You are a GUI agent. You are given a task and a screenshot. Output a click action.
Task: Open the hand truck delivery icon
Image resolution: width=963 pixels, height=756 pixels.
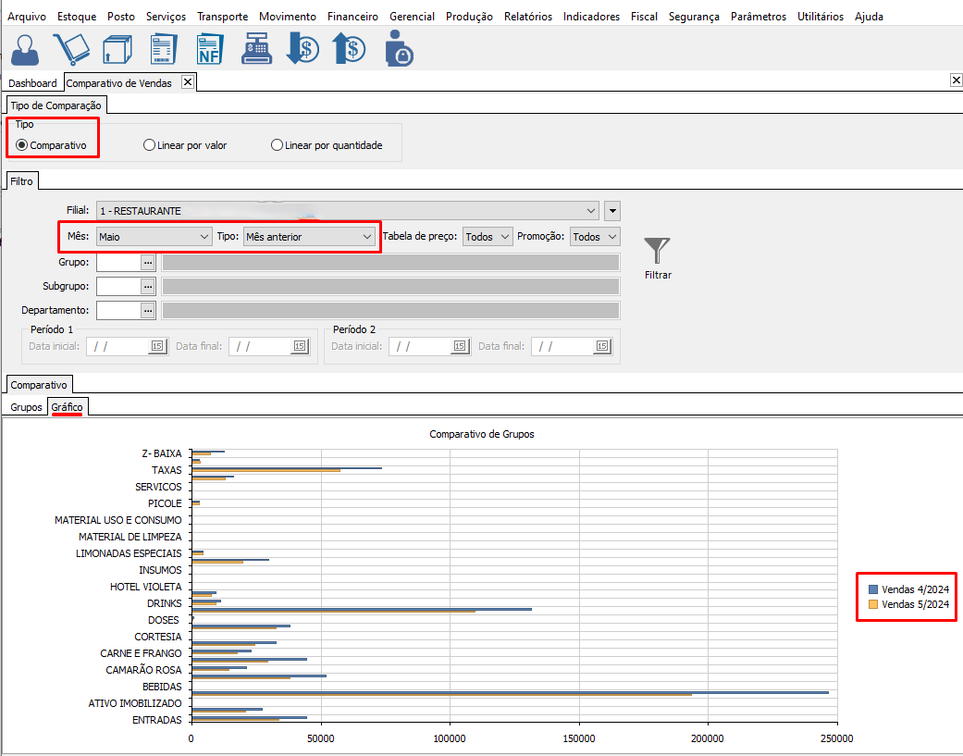tap(71, 49)
